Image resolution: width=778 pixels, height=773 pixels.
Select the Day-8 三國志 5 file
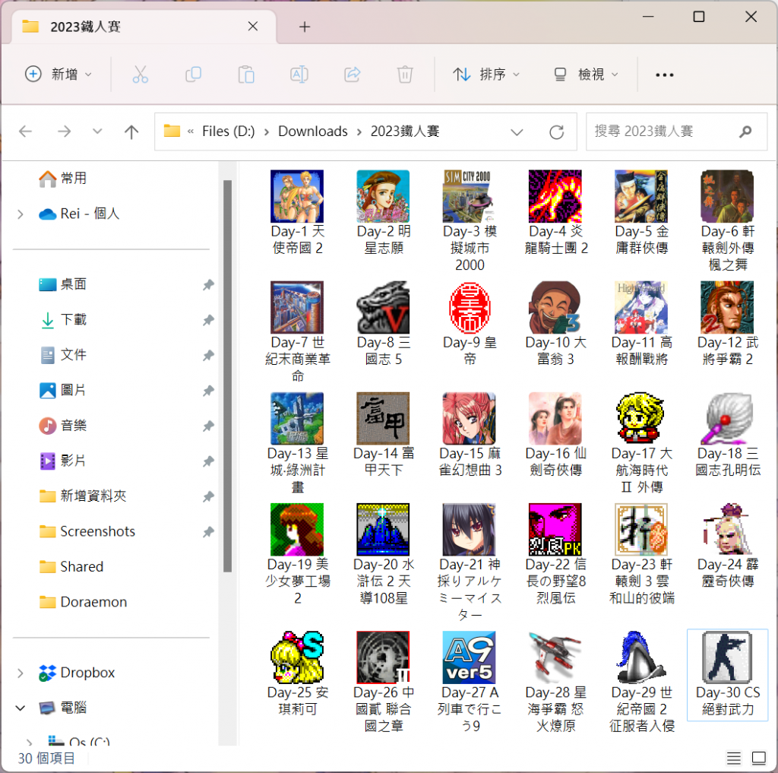click(x=383, y=323)
